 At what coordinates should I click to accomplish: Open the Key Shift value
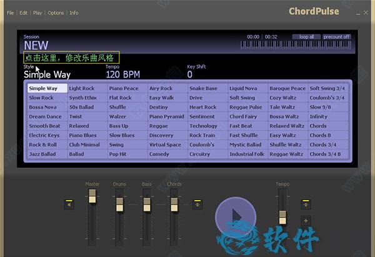[x=190, y=74]
